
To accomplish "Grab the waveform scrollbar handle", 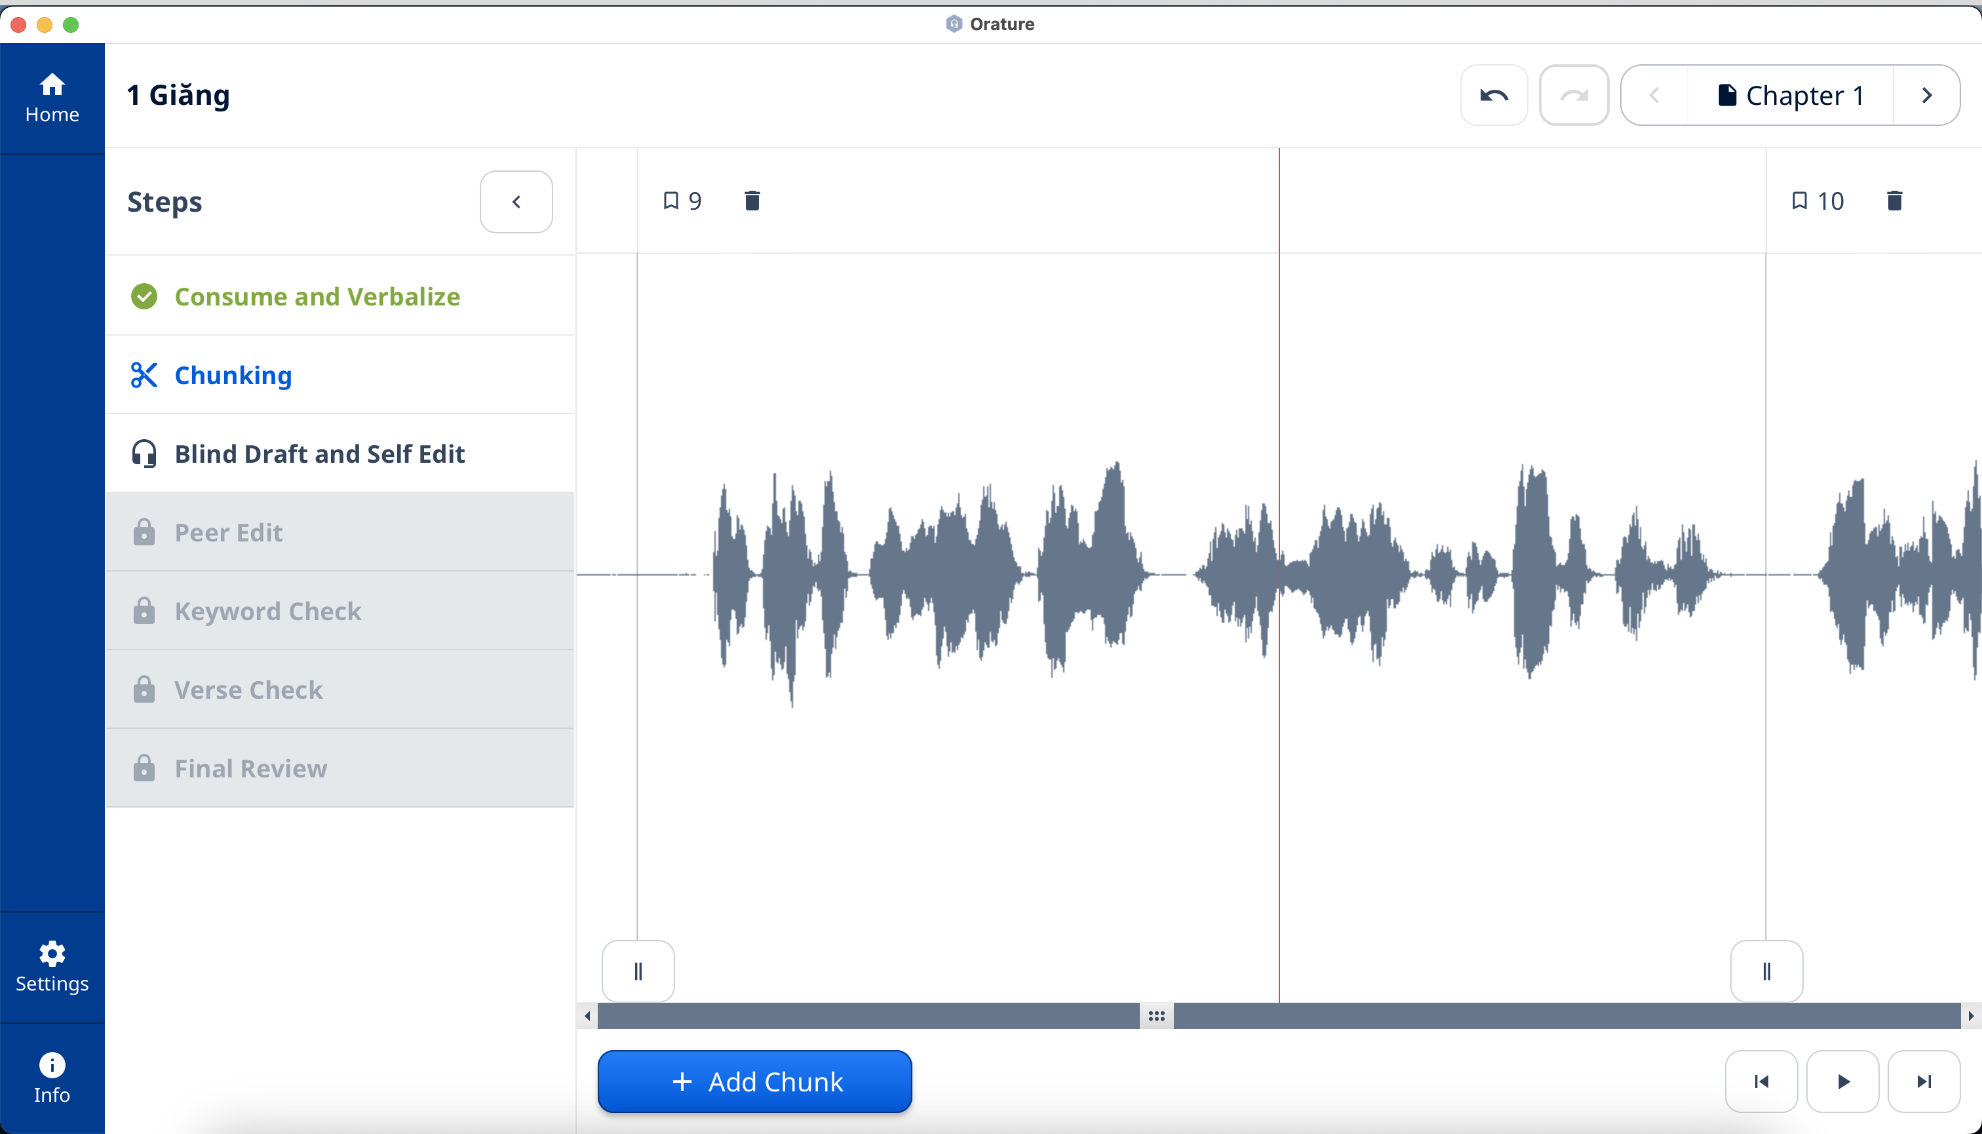I will (1156, 1015).
